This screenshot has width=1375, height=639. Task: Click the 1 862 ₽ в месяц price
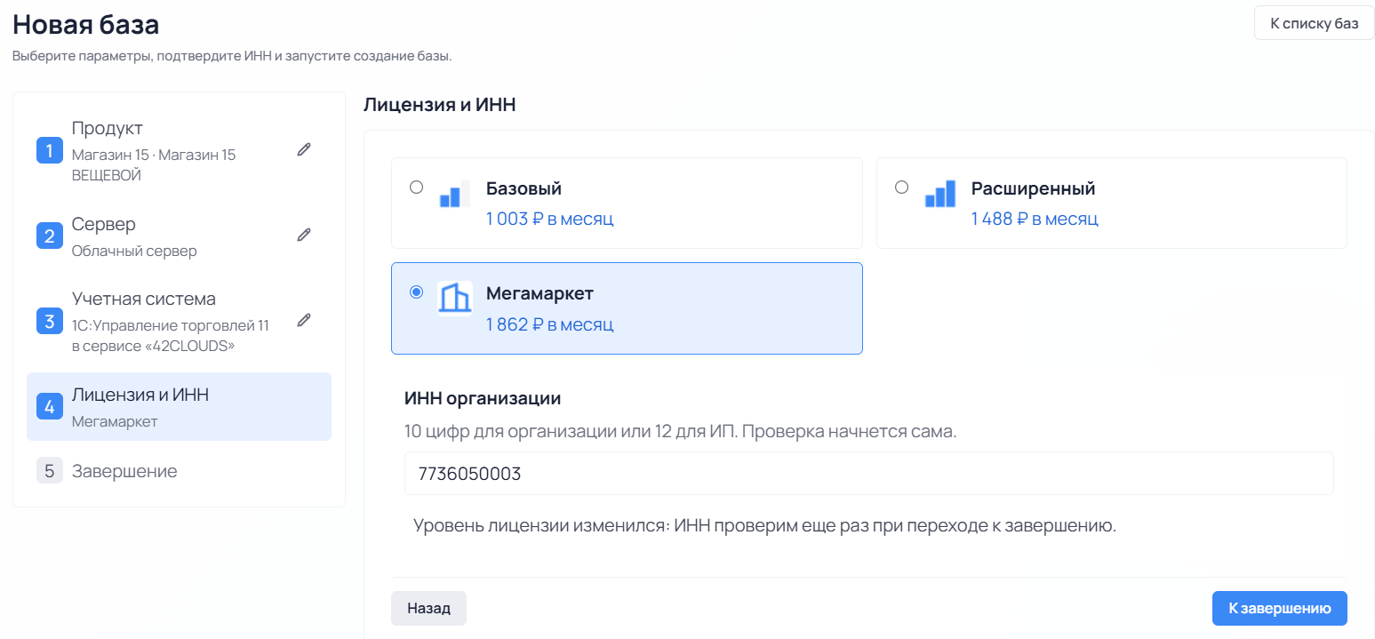click(549, 324)
